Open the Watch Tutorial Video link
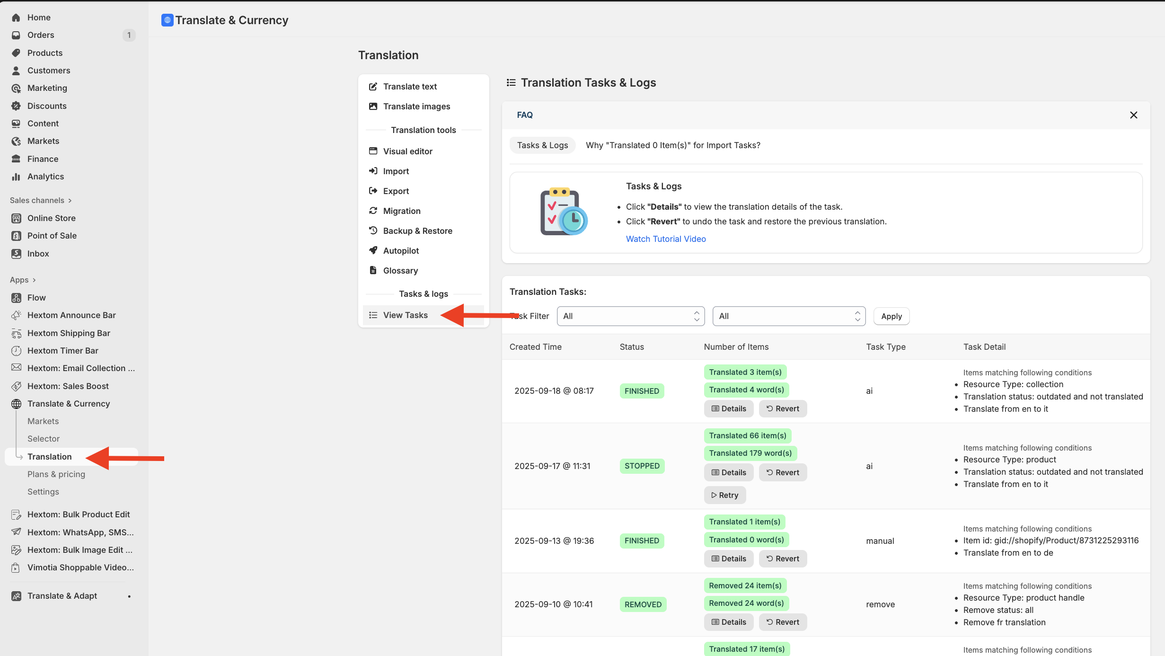 [x=665, y=239]
